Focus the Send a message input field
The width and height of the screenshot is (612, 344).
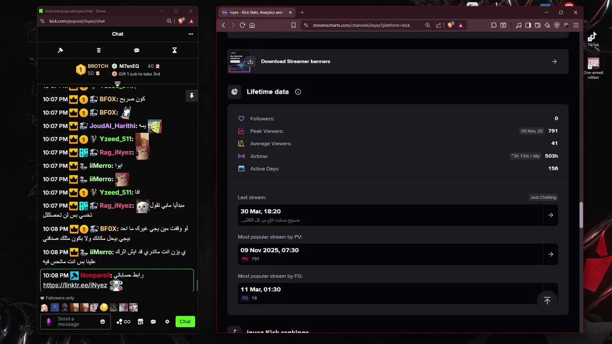coord(75,322)
